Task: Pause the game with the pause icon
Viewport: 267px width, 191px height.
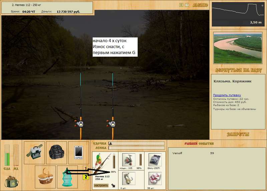Action: [x=181, y=5]
